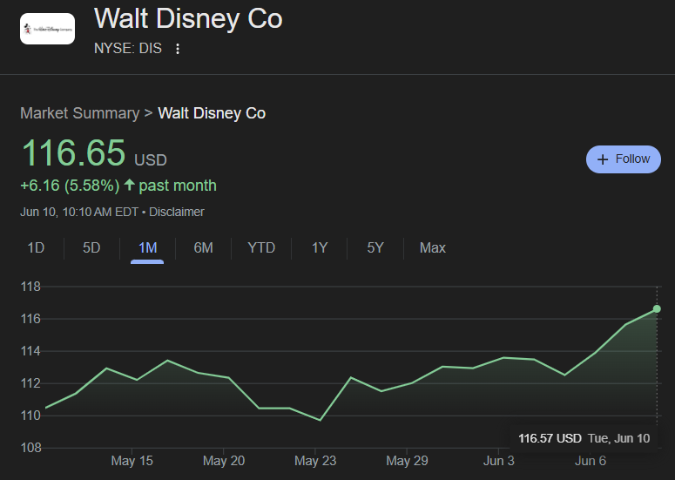Click the 116.65 USD price value
Viewport: 675px width, 480px height.
[x=94, y=152]
